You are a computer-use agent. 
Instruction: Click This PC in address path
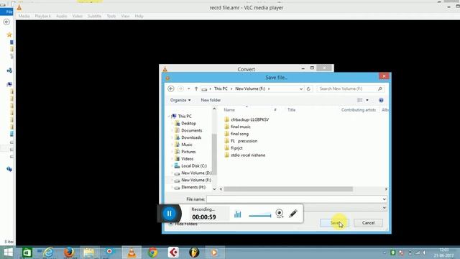pos(221,88)
